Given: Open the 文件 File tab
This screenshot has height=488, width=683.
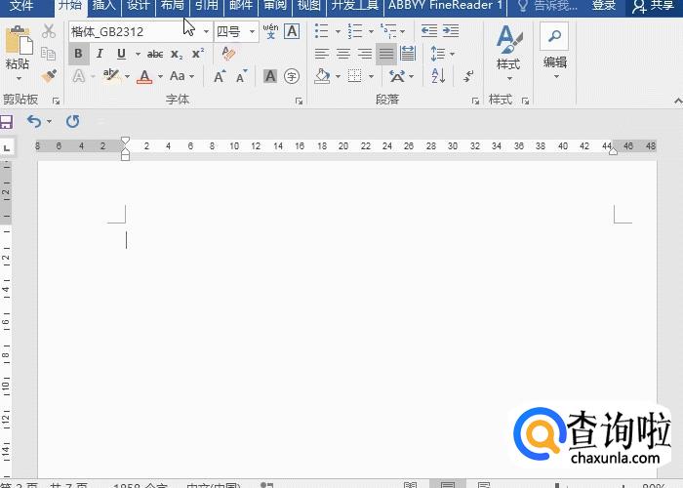Looking at the screenshot, I should pyautogui.click(x=20, y=6).
